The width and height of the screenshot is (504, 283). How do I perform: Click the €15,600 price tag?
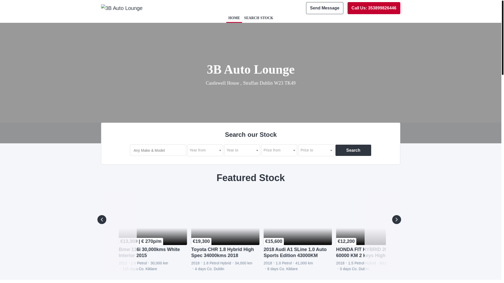click(x=274, y=241)
